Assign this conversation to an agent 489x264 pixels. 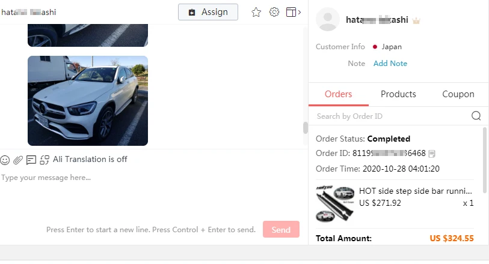tap(208, 12)
